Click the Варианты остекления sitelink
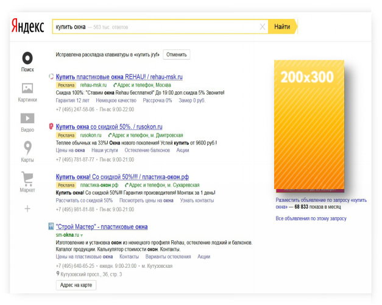382x305 pixels. (168, 256)
